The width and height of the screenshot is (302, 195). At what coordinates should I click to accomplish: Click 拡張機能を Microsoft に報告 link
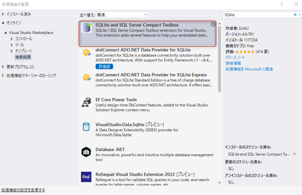249,69
